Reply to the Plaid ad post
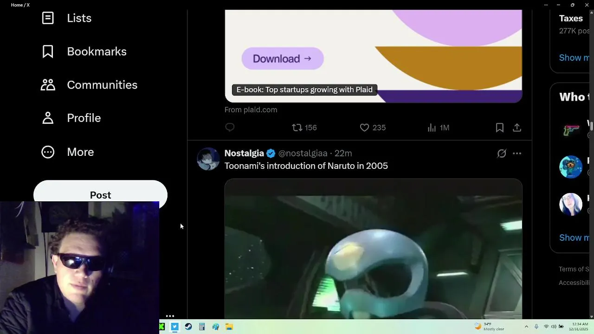This screenshot has height=334, width=594. [230, 128]
